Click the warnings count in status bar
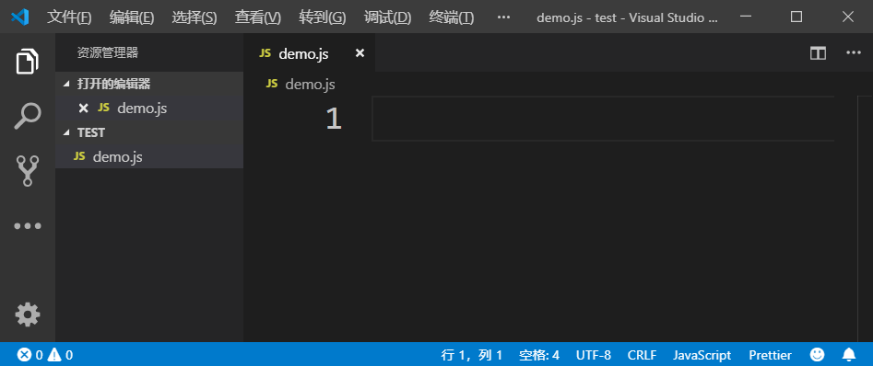The width and height of the screenshot is (873, 366). point(60,354)
